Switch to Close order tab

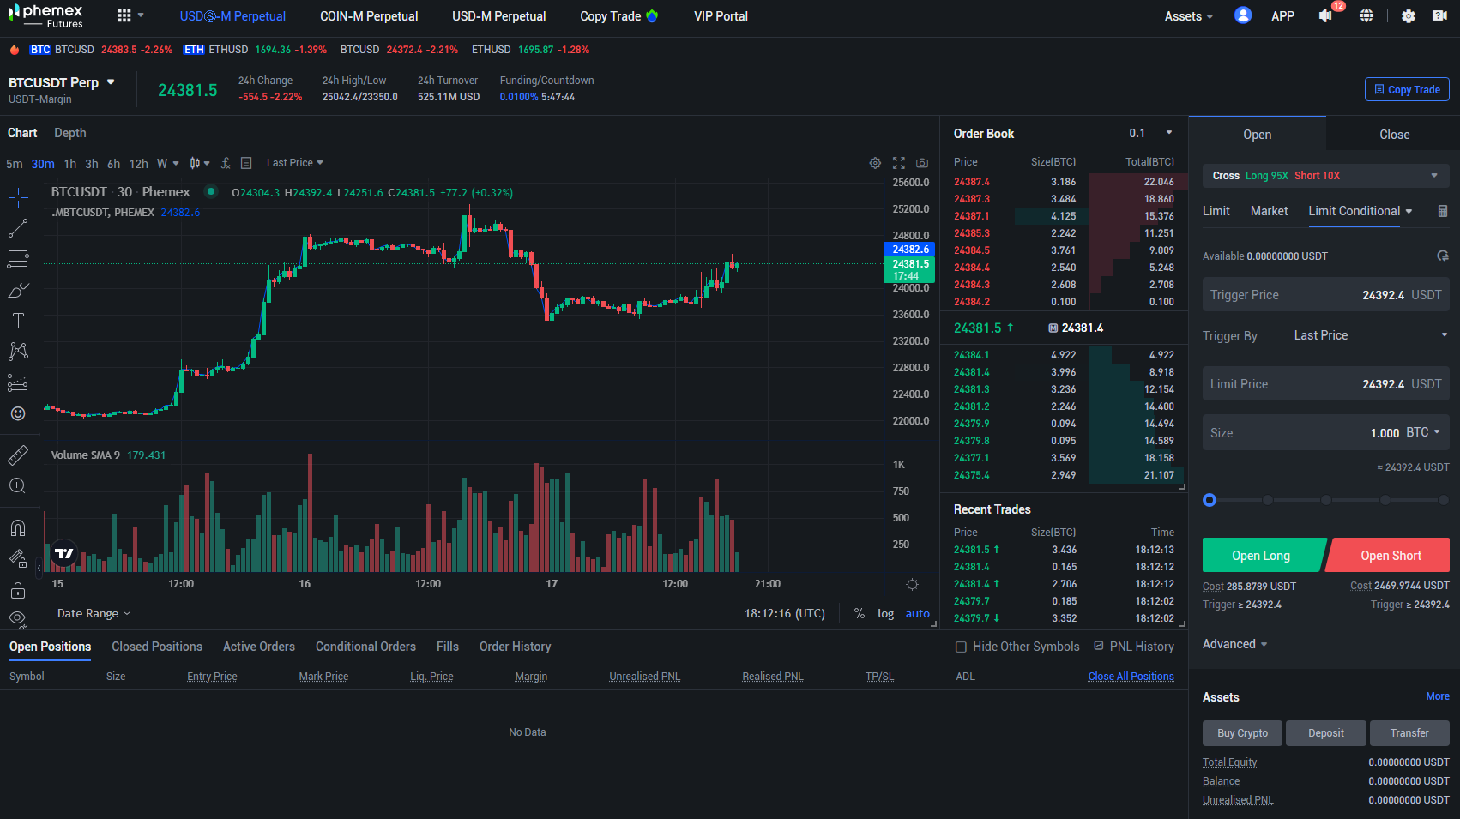pyautogui.click(x=1394, y=135)
